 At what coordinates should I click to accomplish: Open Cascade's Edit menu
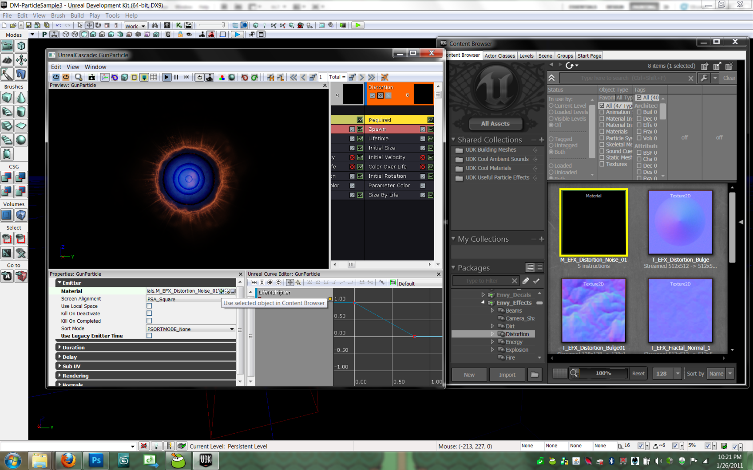56,67
